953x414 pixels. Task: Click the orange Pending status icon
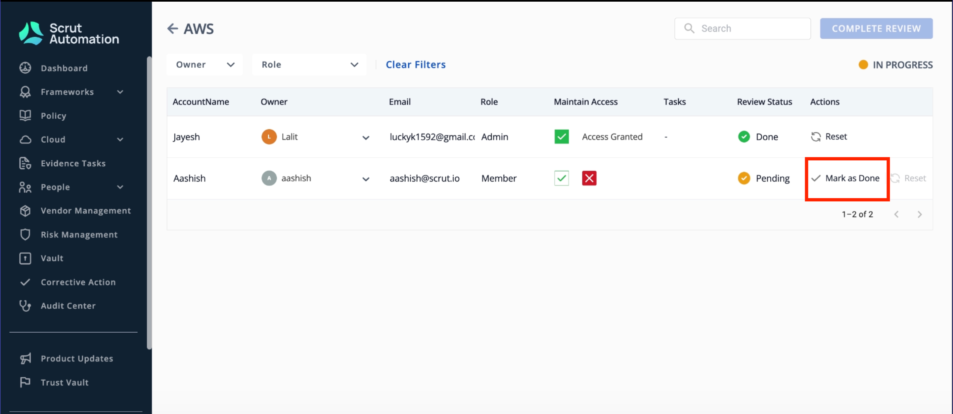744,178
